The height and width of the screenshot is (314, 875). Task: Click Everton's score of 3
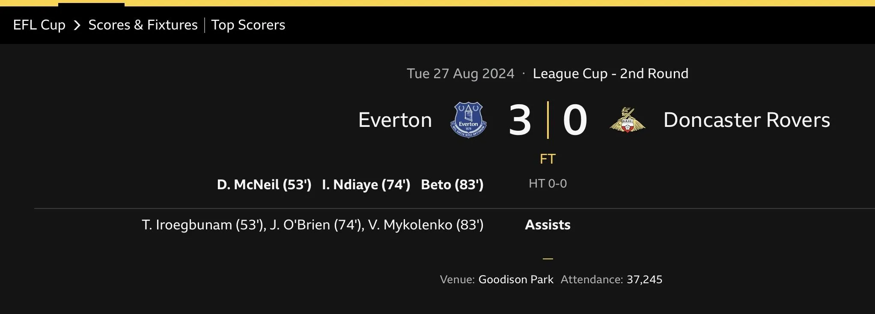click(x=520, y=120)
